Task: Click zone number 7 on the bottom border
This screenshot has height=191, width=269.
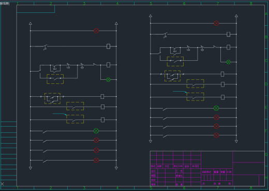Action: [x=218, y=188]
